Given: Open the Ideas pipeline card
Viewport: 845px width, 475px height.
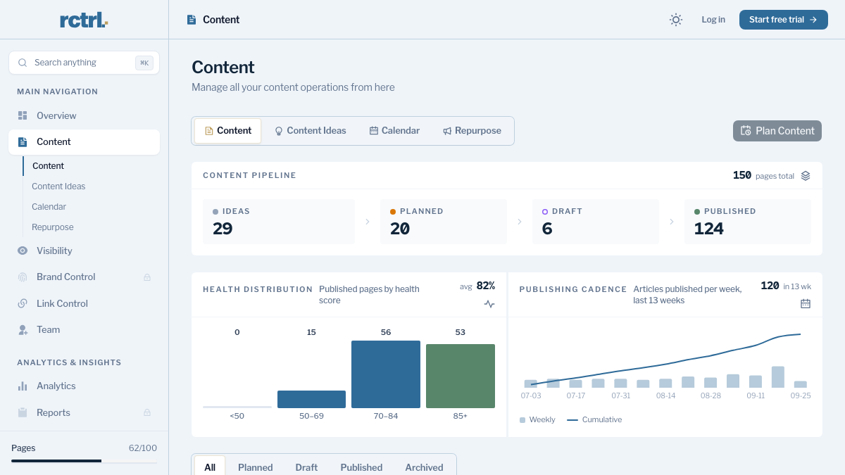Looking at the screenshot, I should pos(279,222).
